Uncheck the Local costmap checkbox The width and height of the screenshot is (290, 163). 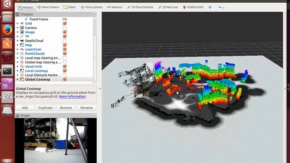(65, 71)
